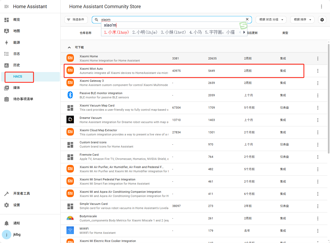The height and width of the screenshot is (243, 330).
Task: Open the 根据排序 sort dropdown
Action: [x=302, y=20]
